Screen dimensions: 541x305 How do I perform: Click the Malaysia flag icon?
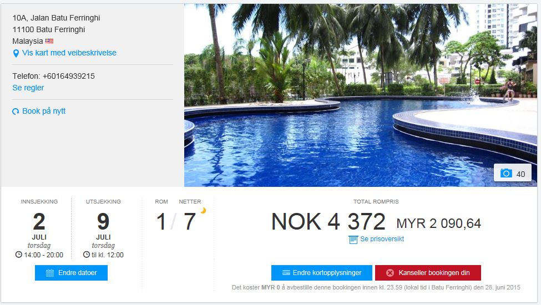click(49, 42)
